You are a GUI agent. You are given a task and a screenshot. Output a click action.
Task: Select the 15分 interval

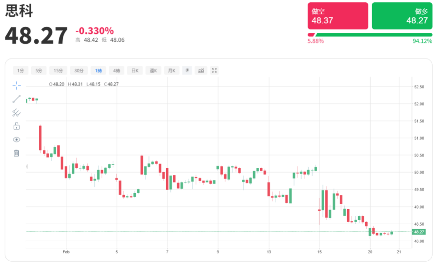58,70
